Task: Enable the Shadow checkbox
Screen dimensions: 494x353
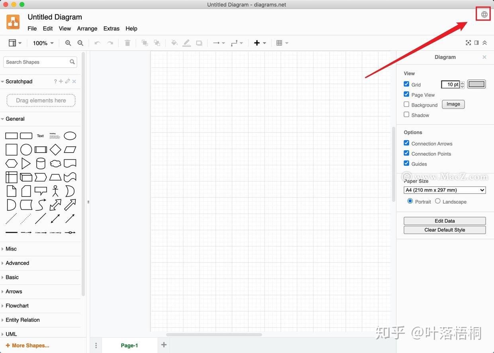Action: pyautogui.click(x=406, y=114)
